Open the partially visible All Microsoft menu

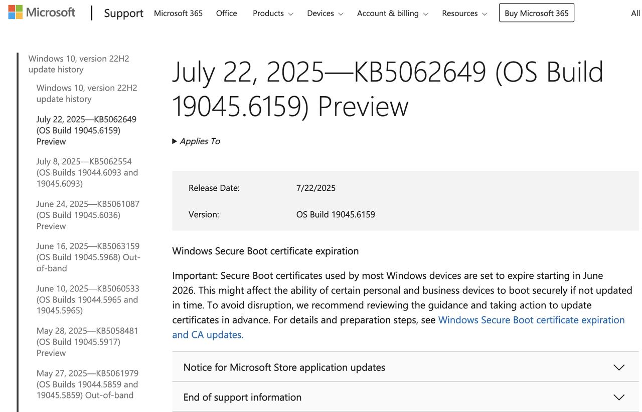636,13
